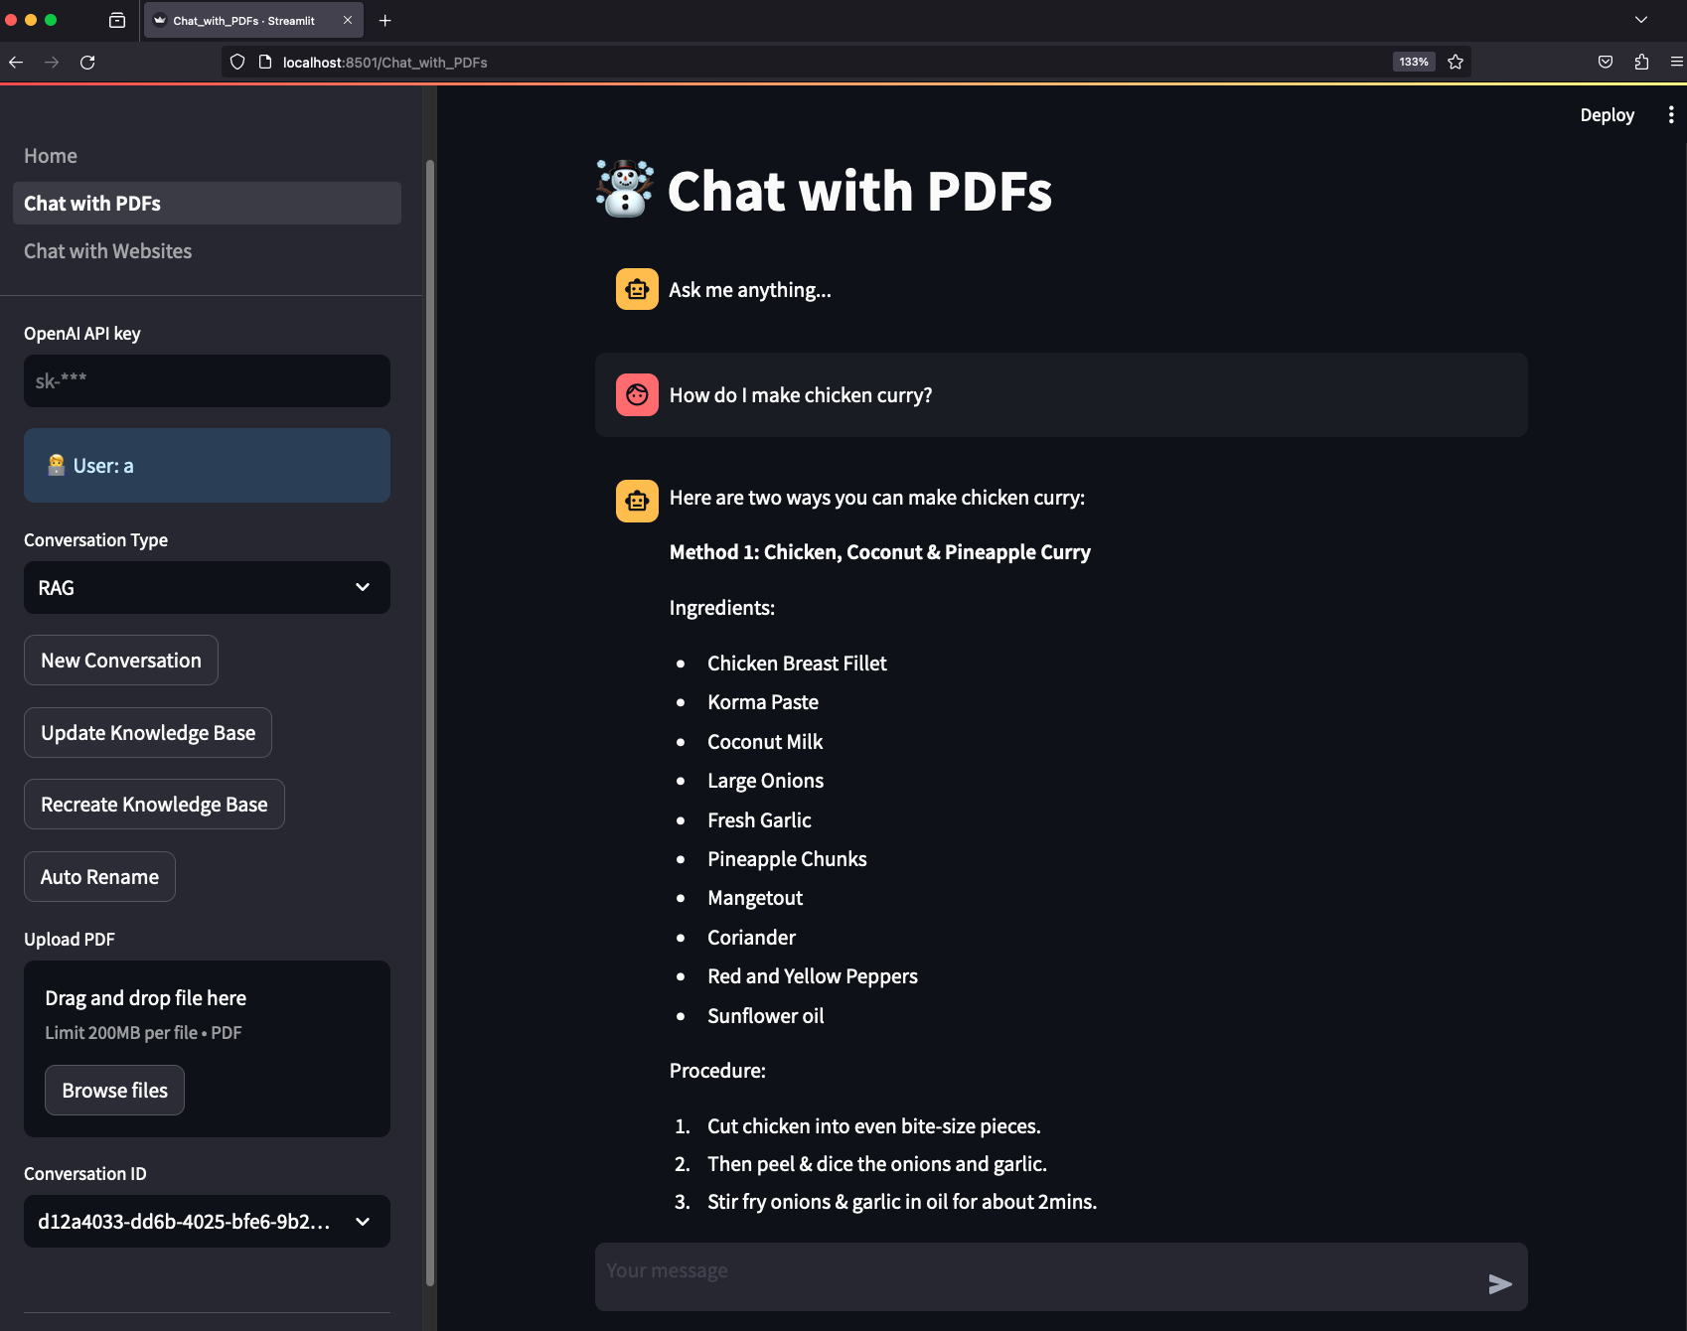Image resolution: width=1687 pixels, height=1331 pixels.
Task: Go back using the browser back arrow
Action: pyautogui.click(x=16, y=63)
